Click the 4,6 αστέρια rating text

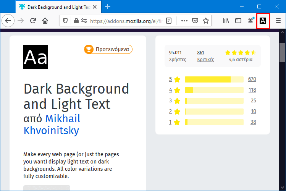pos(241,60)
